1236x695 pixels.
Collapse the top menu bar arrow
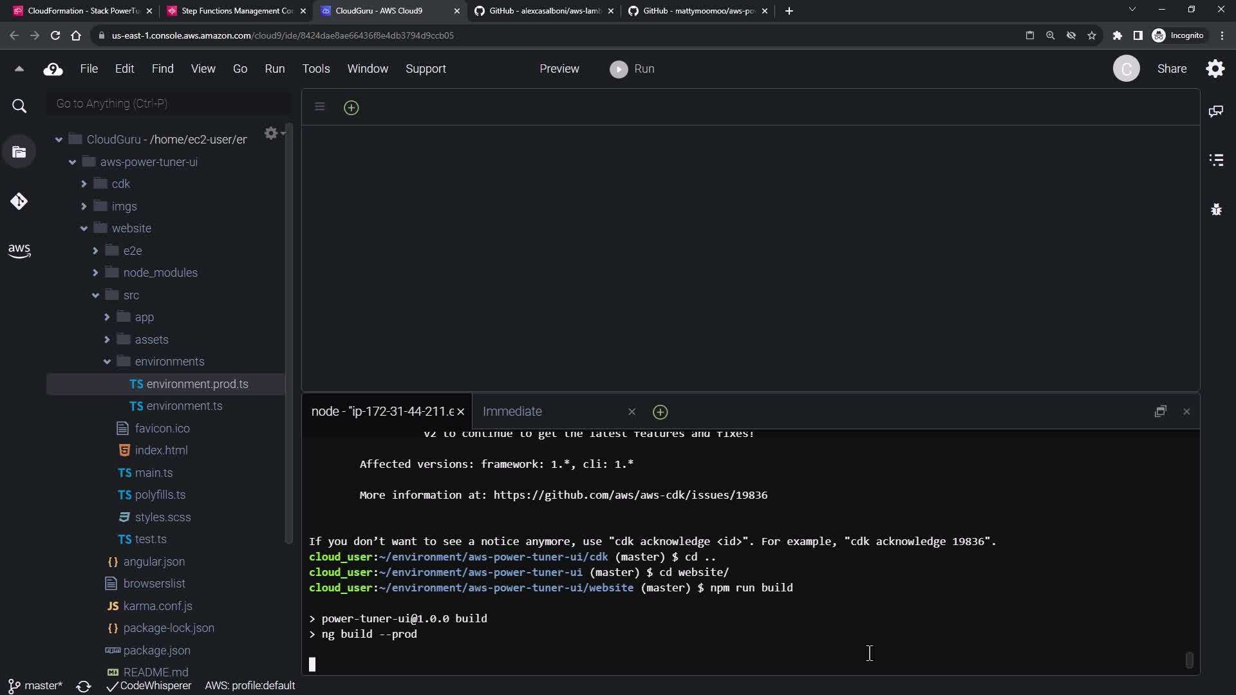pos(19,69)
